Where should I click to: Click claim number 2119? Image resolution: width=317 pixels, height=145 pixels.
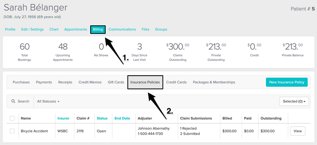80,131
